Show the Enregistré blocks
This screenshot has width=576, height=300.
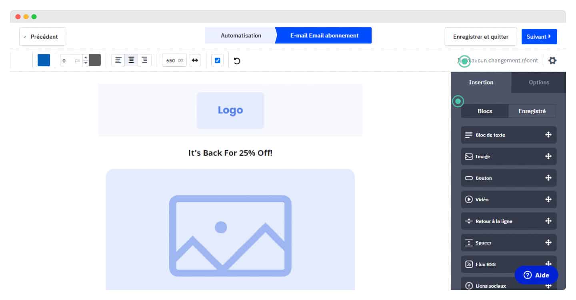(x=532, y=111)
